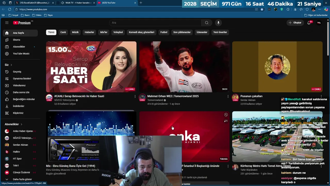The width and height of the screenshot is (330, 186).
Task: Select the Canlı filter chip
Action: point(63,32)
